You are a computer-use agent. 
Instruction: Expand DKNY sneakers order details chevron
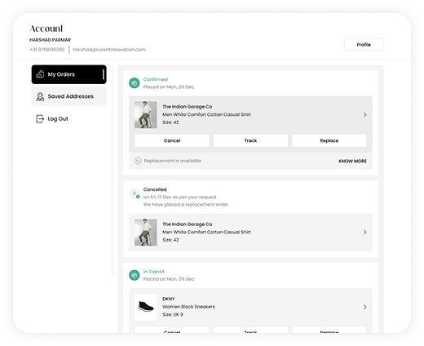365,307
